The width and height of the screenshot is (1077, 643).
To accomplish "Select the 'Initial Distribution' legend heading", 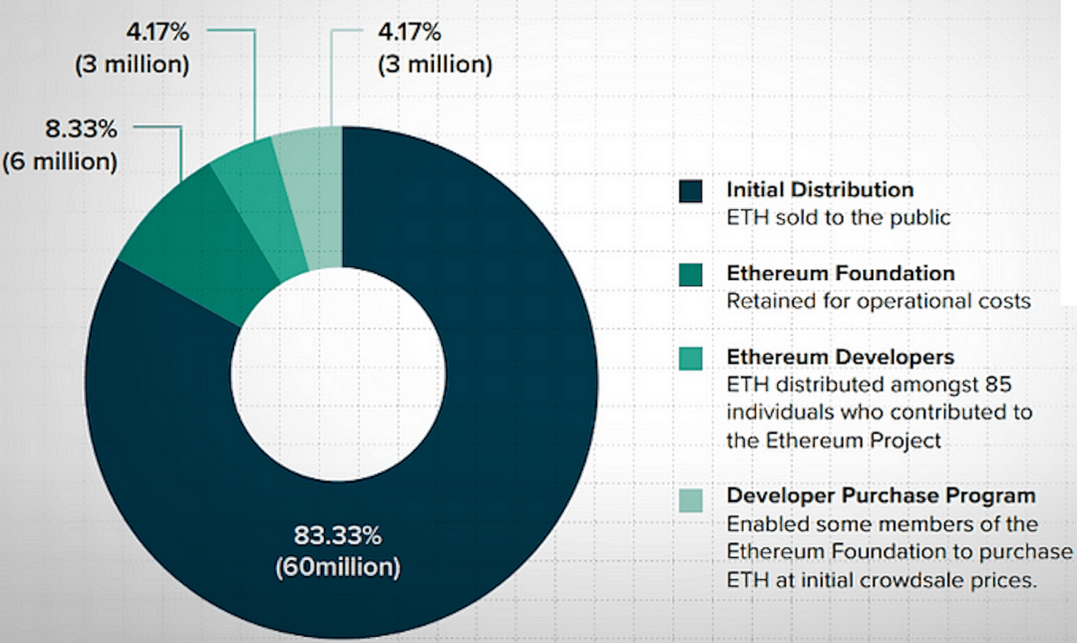I will pyautogui.click(x=820, y=189).
